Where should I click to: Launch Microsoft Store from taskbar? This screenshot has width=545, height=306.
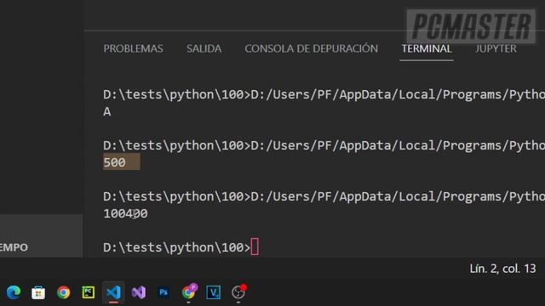(x=38, y=292)
